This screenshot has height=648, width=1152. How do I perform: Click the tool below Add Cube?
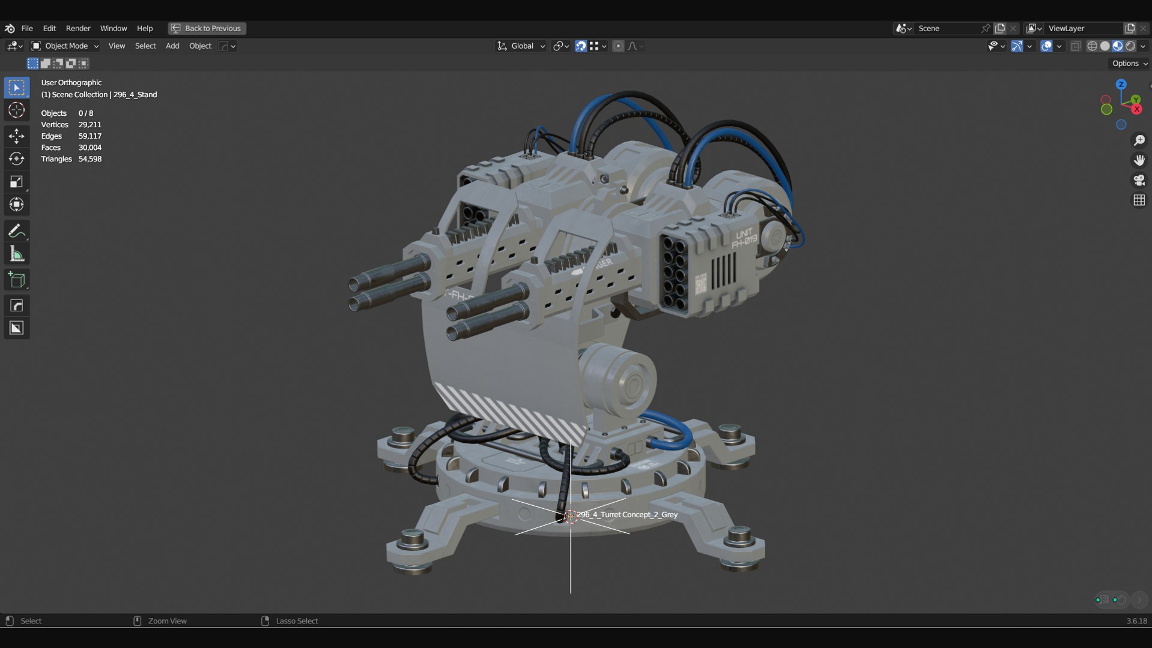click(x=17, y=305)
